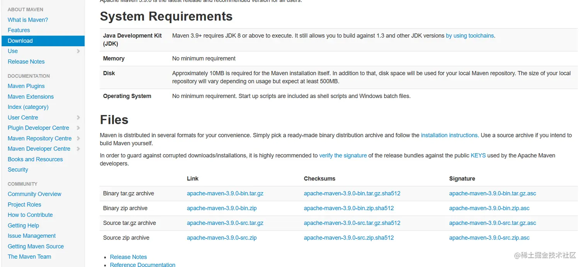This screenshot has width=584, height=267.
Task: Open The Maven Team page
Action: tap(29, 257)
